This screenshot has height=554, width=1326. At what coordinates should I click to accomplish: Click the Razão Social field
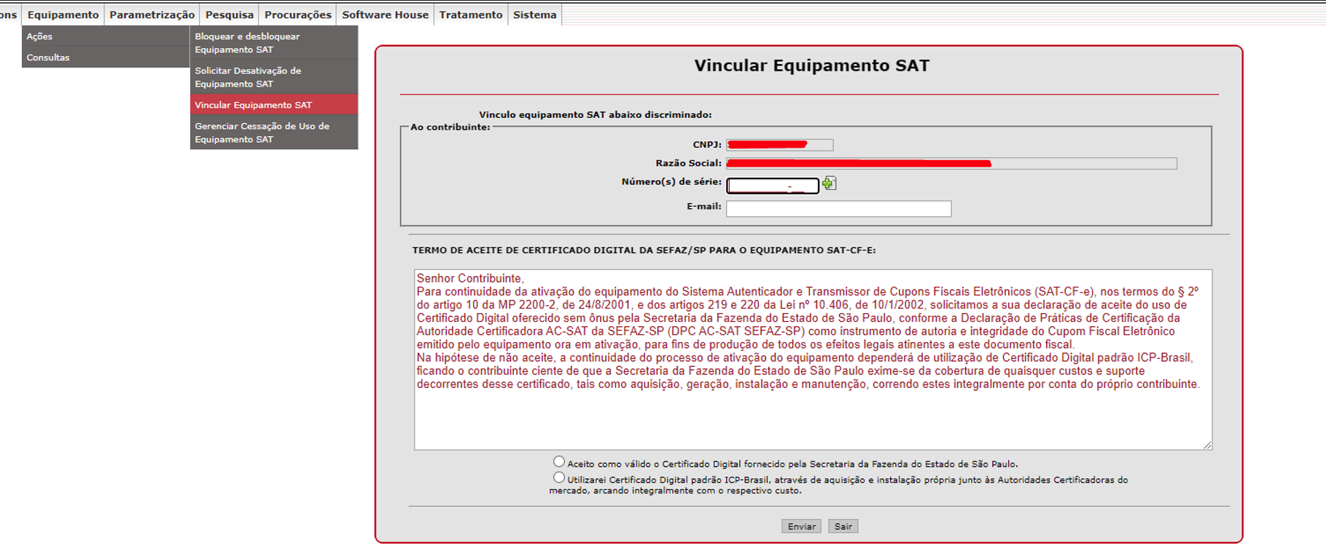point(952,164)
